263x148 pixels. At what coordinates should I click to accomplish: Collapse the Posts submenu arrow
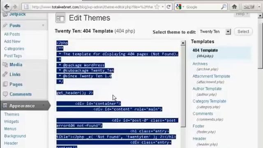tap(43, 25)
